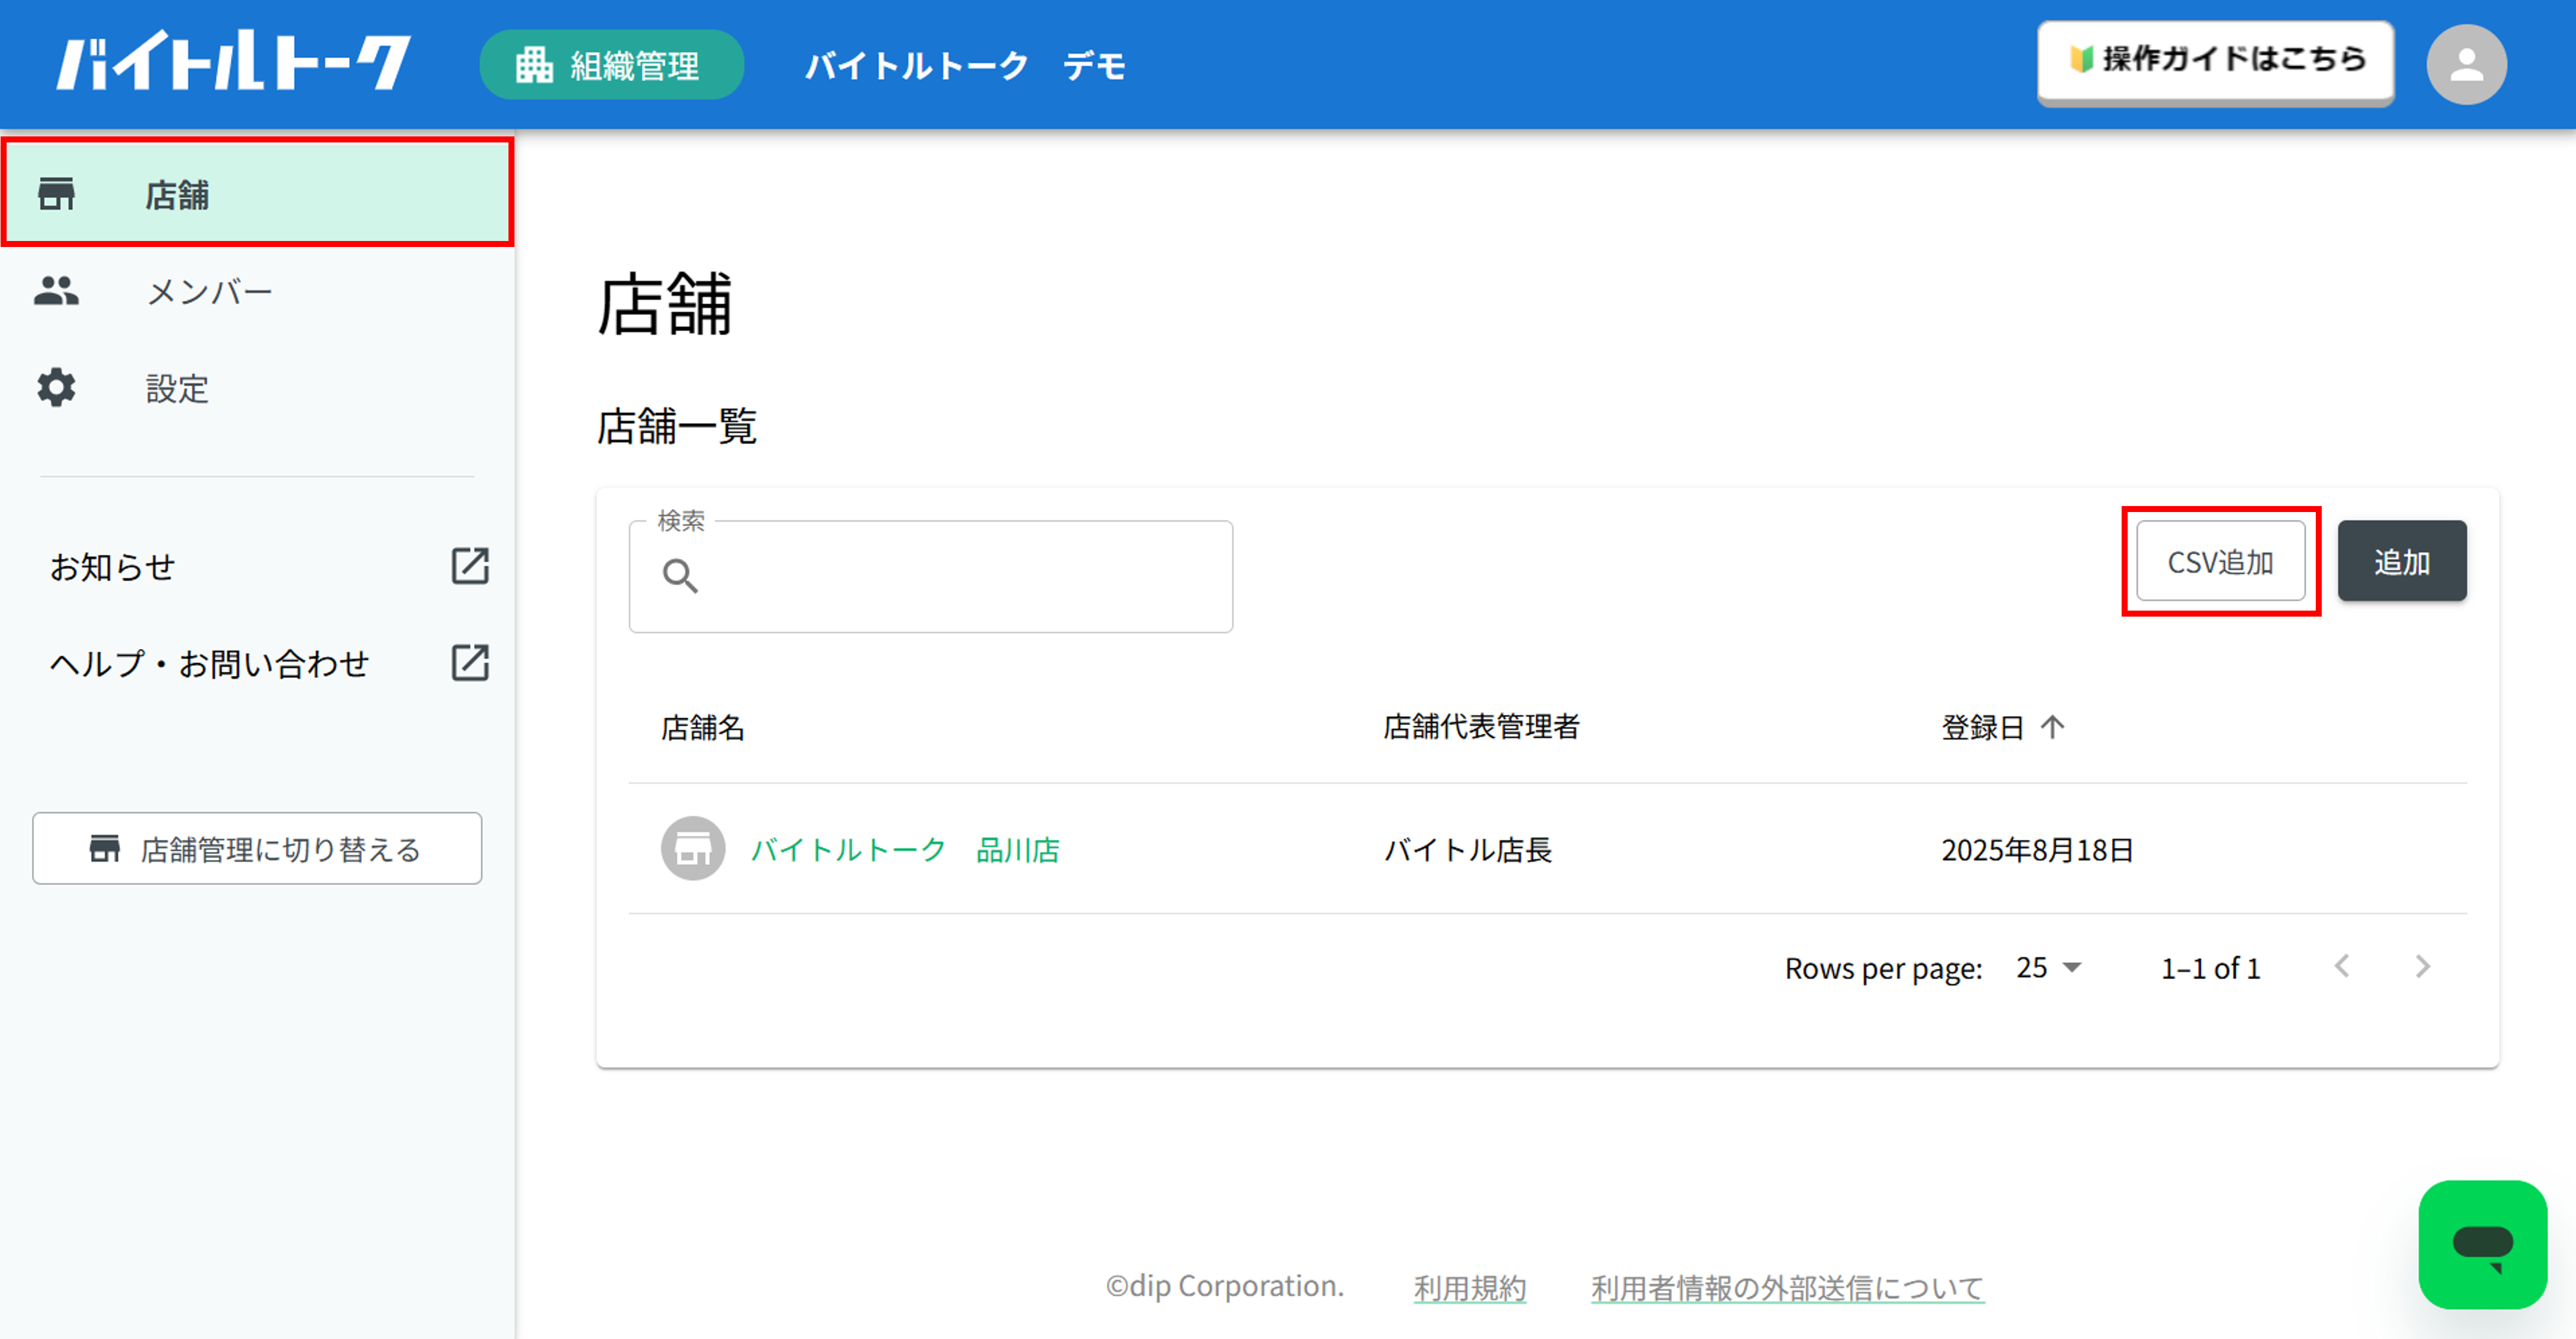The image size is (2576, 1339).
Task: Select 店舗 in the sidebar
Action: click(257, 193)
